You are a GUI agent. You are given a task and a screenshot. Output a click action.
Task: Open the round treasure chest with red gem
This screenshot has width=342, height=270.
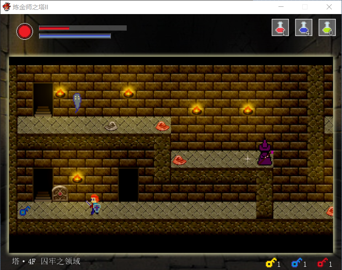[x=60, y=193]
